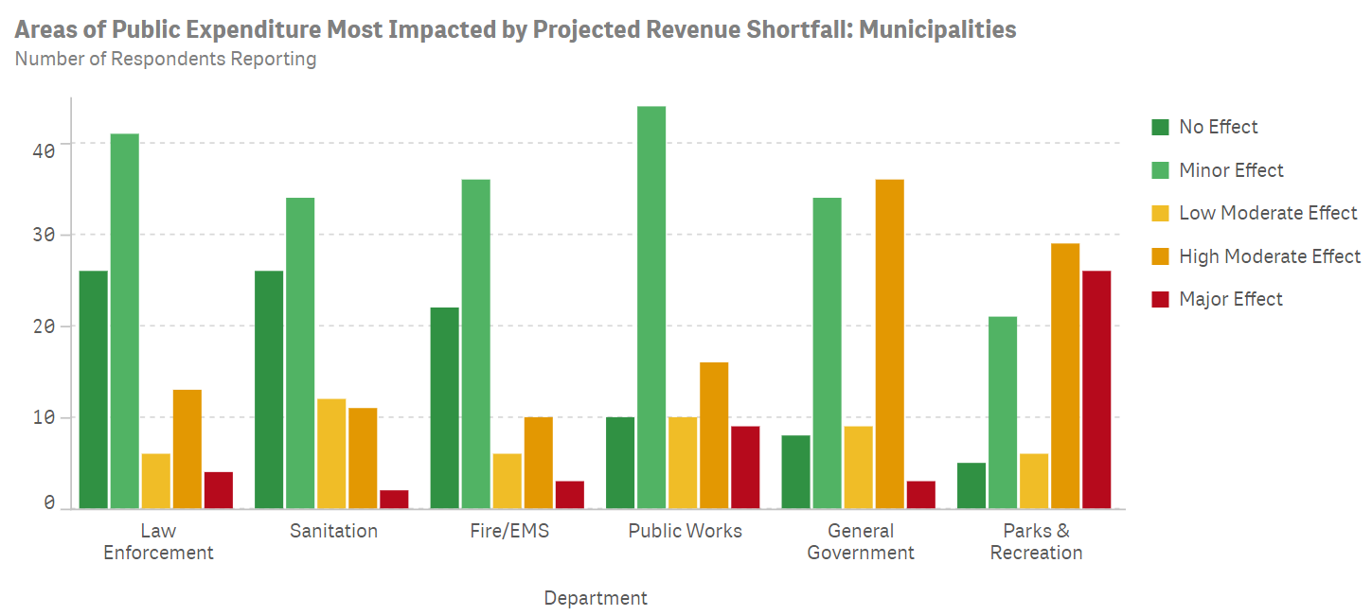
Task: Select the Major Effect legend red swatch
Action: [x=1160, y=299]
